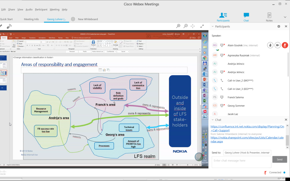Image resolution: width=290 pixels, height=181 pixels.
Task: Open the Participants panel button
Action: click(223, 17)
